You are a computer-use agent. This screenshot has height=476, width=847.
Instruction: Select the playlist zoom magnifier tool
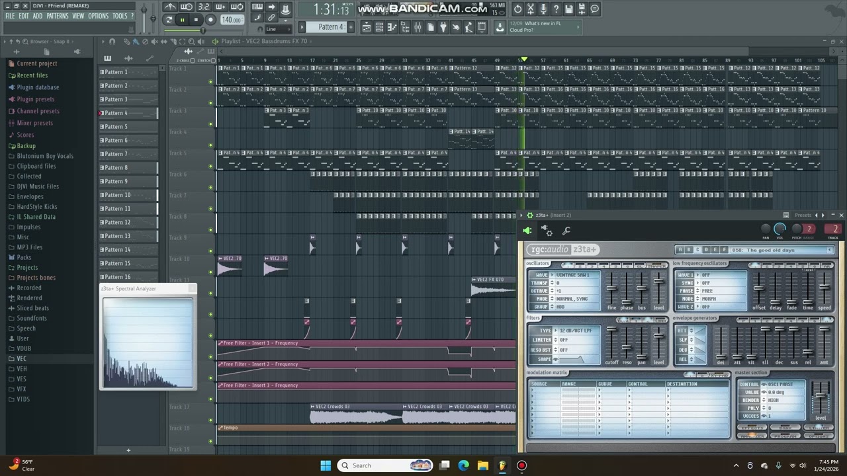click(x=191, y=42)
